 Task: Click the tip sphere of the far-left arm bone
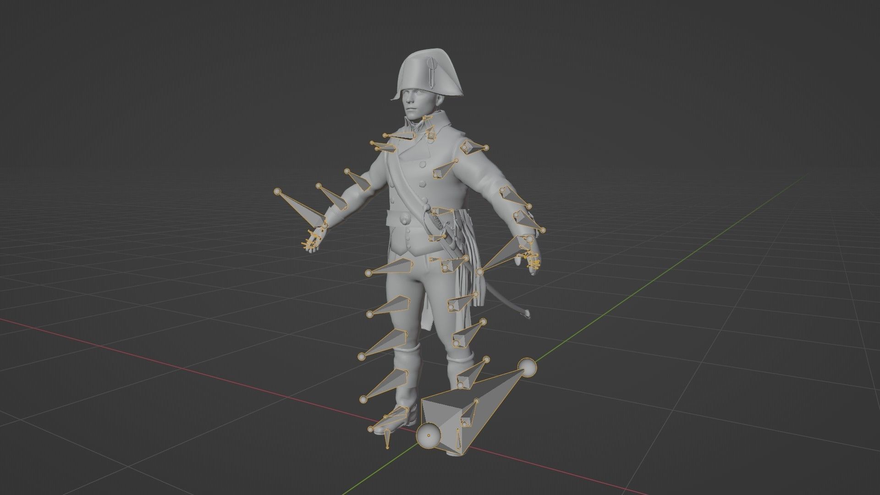tap(277, 192)
